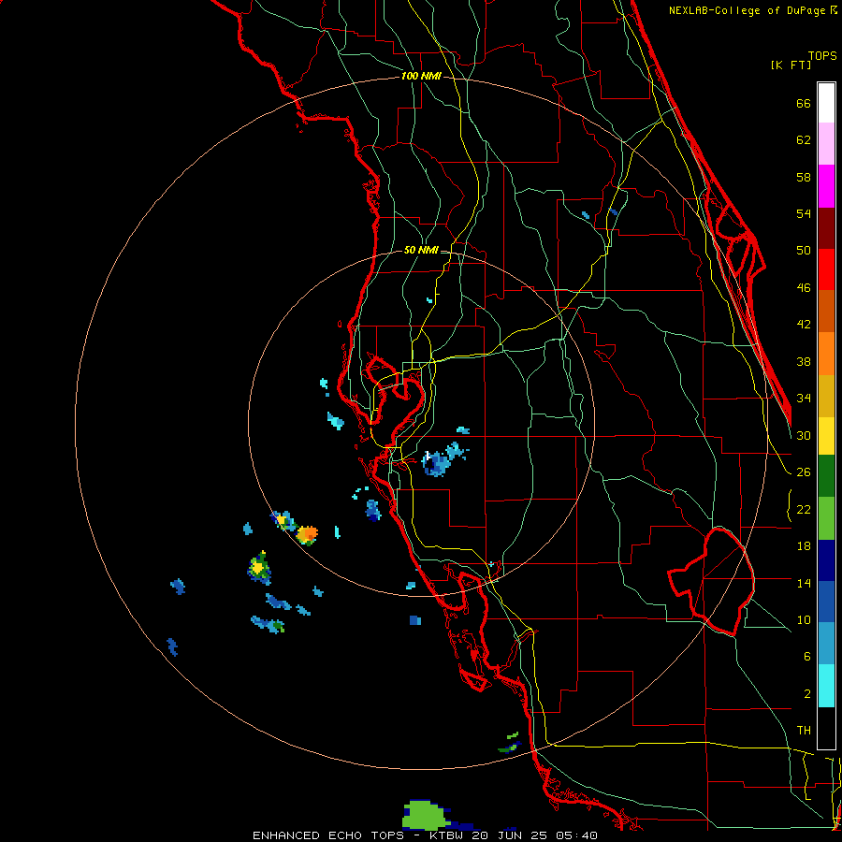Click the "2" legend value
The height and width of the screenshot is (842, 842).
point(806,694)
